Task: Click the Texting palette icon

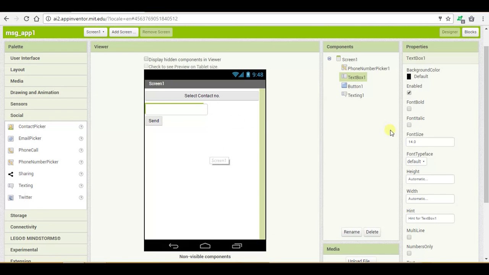Action: click(x=11, y=186)
